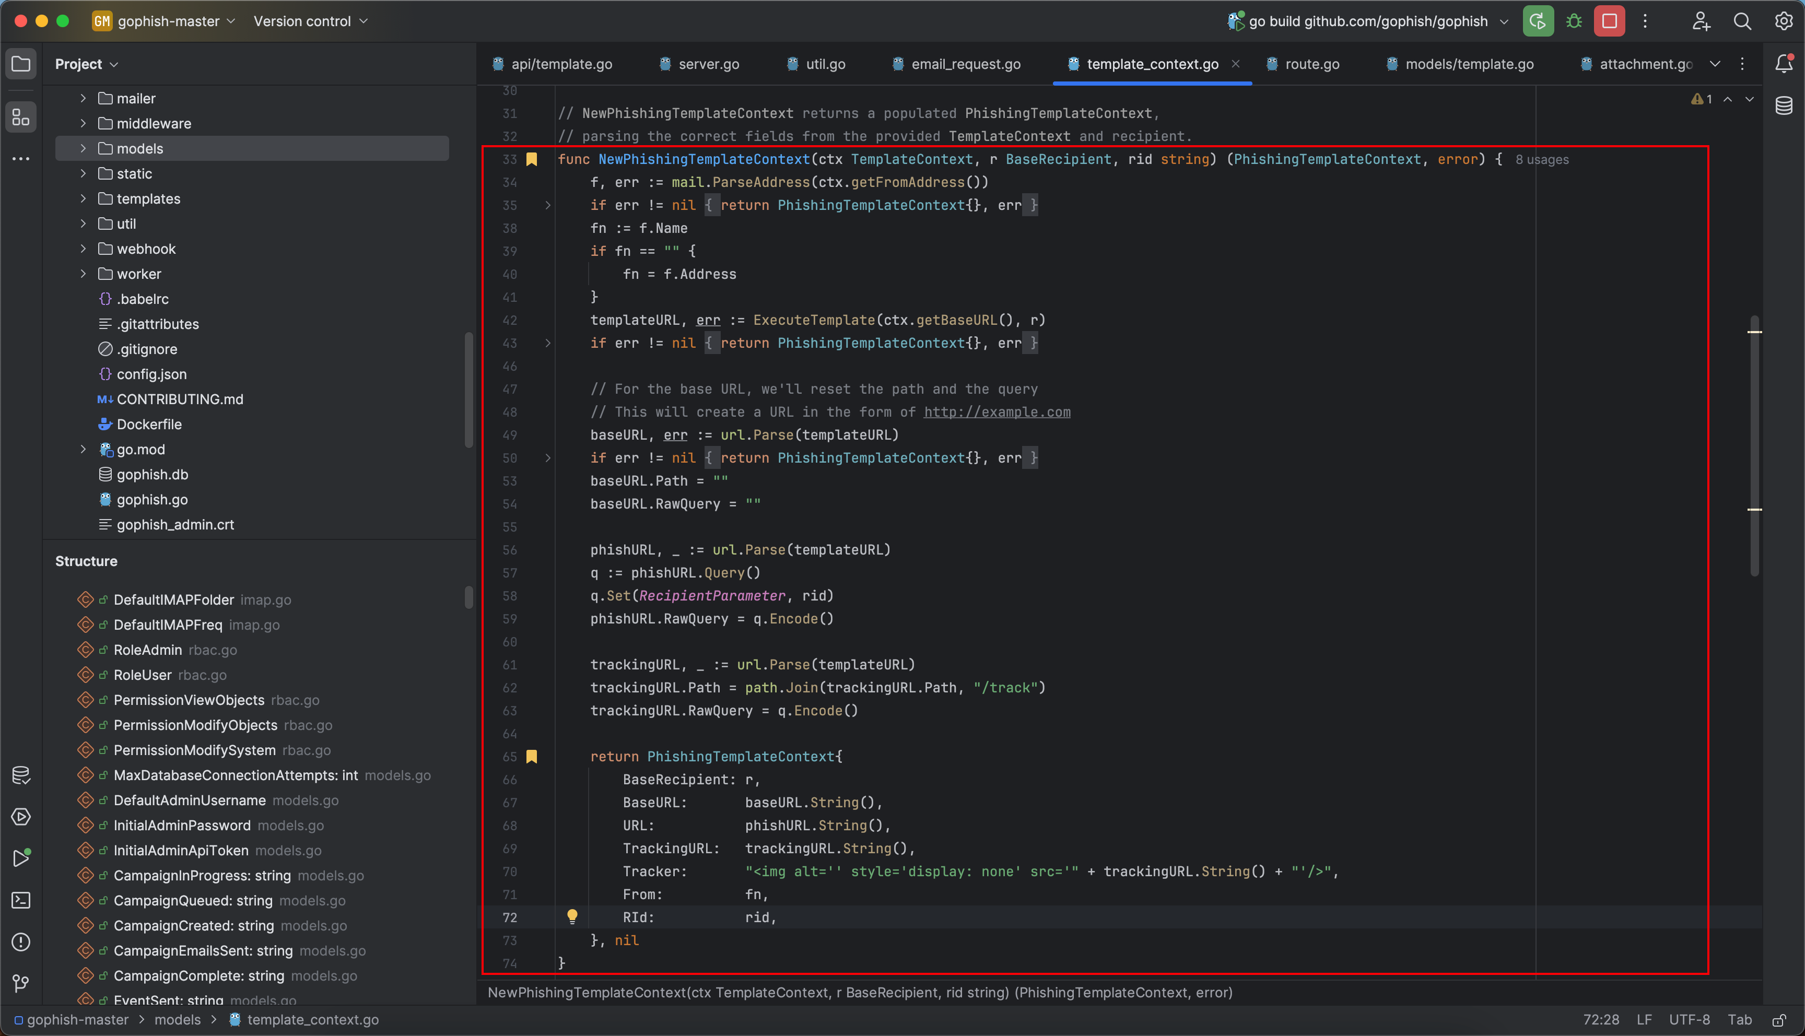Image resolution: width=1805 pixels, height=1036 pixels.
Task: Open Notifications bell icon
Action: (1784, 64)
